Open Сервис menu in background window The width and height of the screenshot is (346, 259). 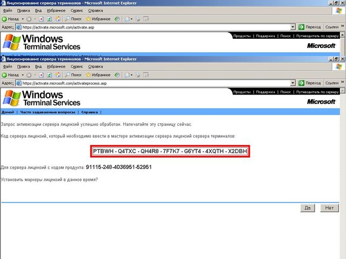77,11
